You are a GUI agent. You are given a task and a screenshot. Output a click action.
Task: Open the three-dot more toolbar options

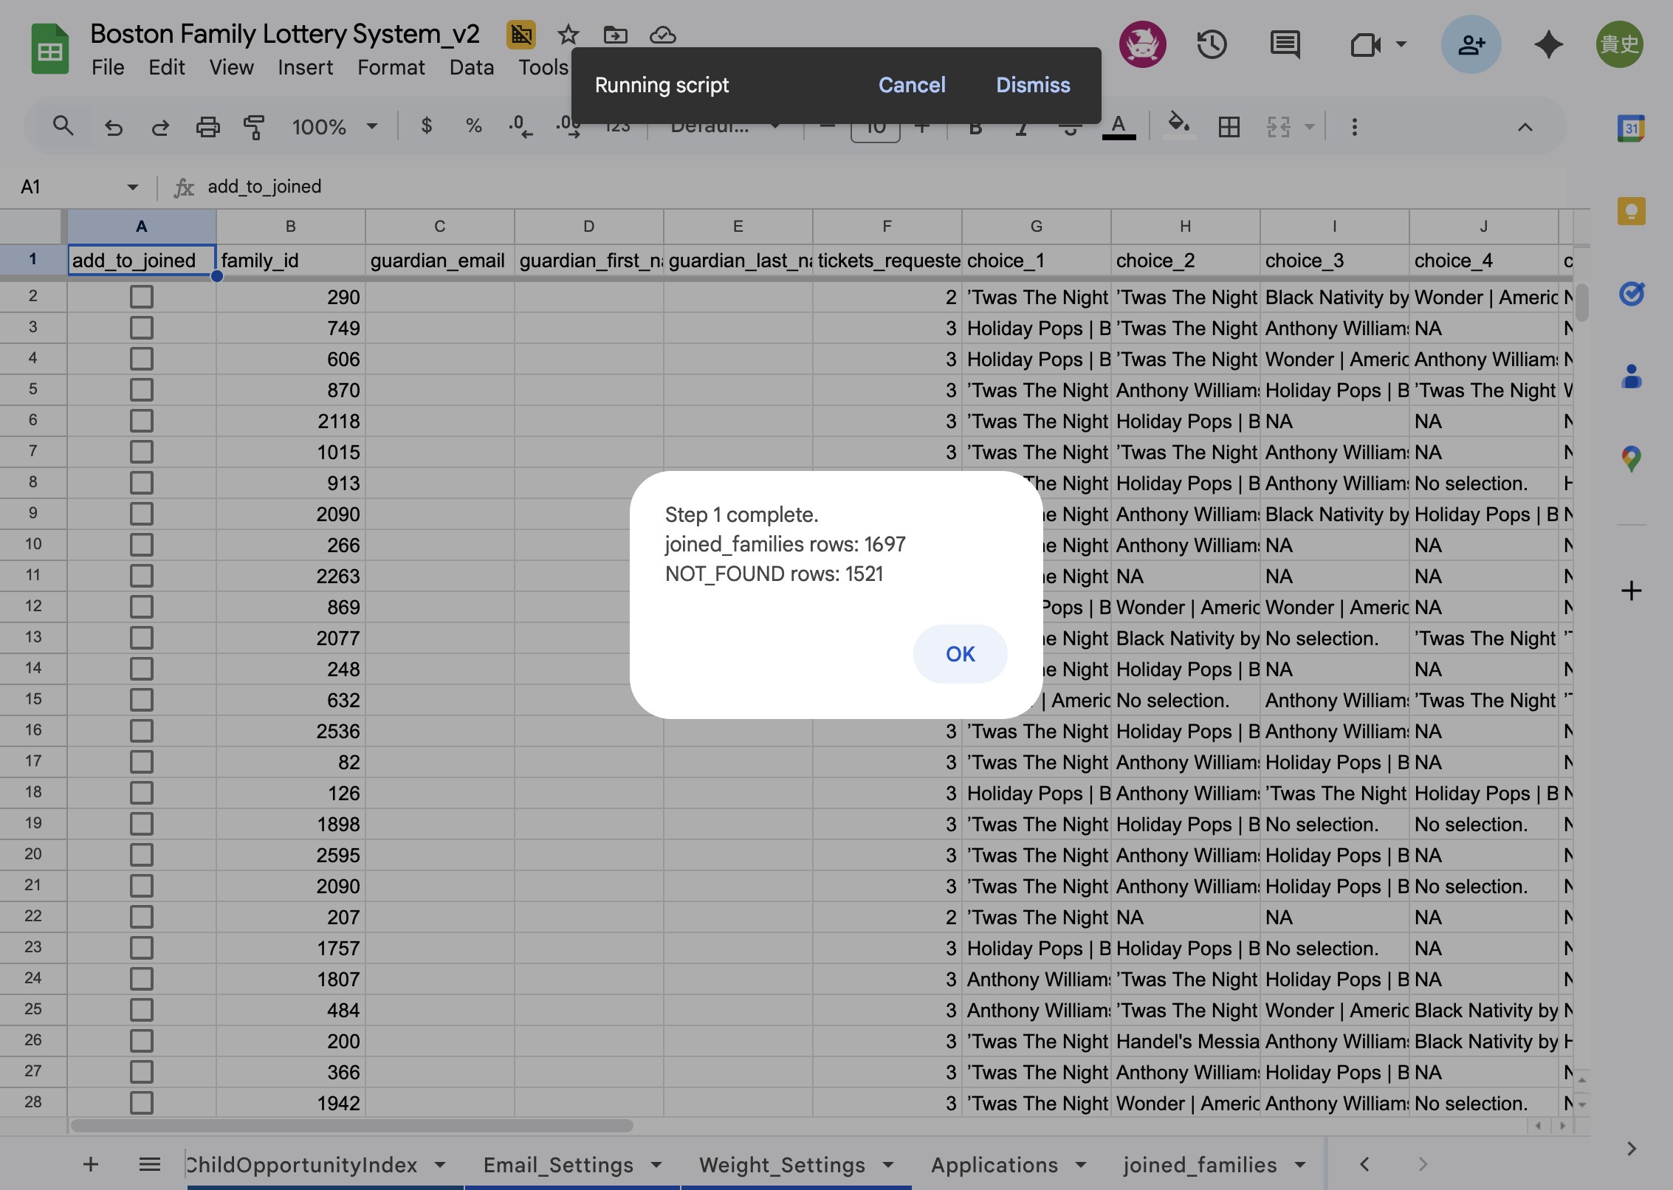[x=1354, y=127]
